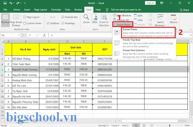
Task: Open the Review tab
Action: pyautogui.click(x=78, y=10)
